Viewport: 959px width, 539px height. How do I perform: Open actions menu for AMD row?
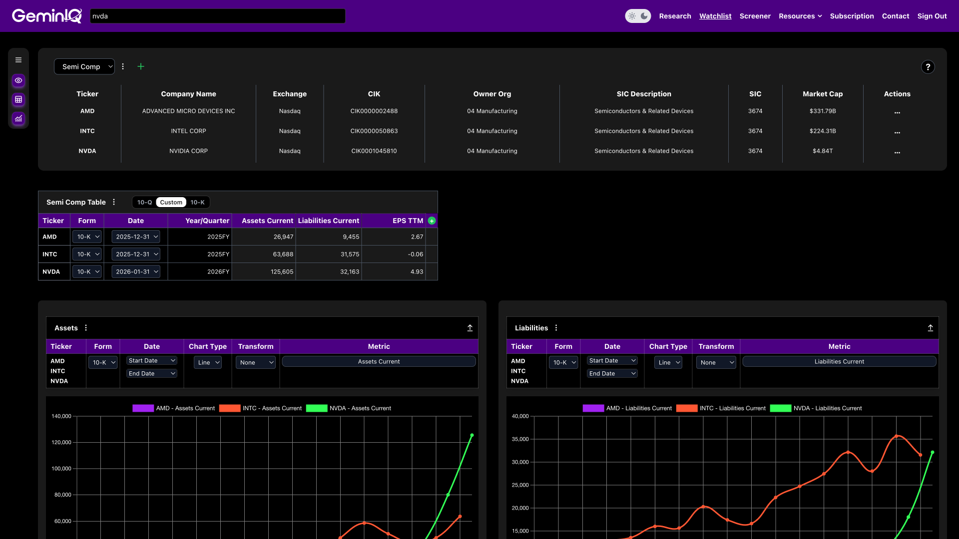897,112
